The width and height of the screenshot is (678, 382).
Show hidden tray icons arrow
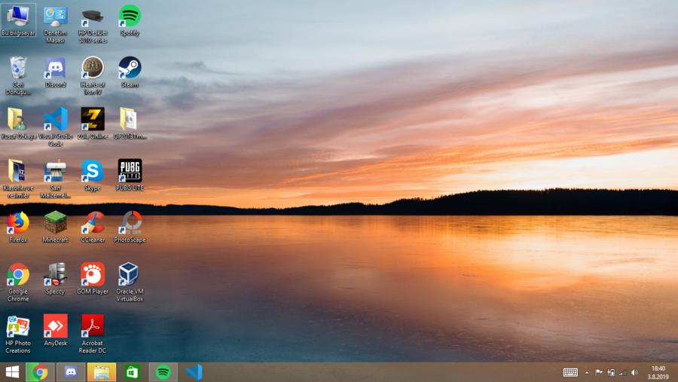pos(587,372)
